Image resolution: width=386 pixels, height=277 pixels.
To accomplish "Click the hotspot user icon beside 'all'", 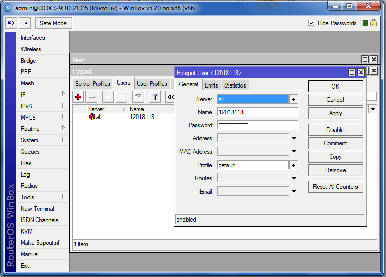I will (92, 117).
